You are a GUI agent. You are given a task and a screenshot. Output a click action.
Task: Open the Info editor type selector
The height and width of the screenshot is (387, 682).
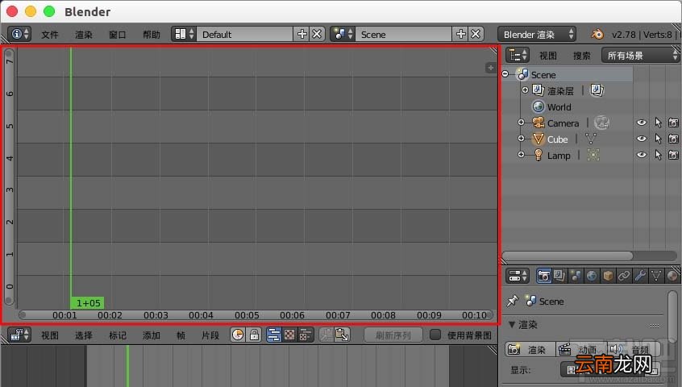coord(19,34)
